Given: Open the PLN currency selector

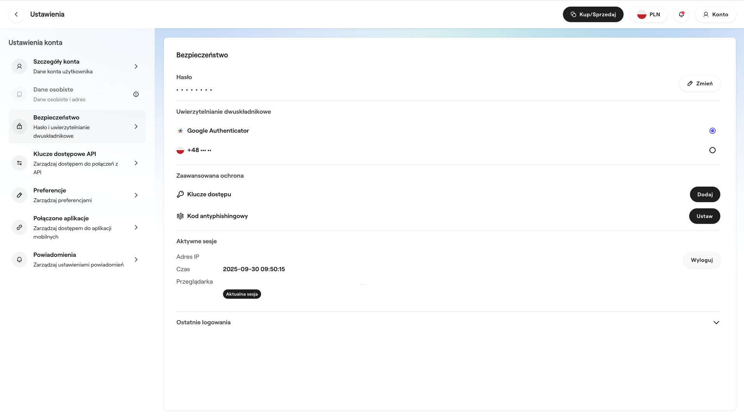Looking at the screenshot, I should pos(648,14).
